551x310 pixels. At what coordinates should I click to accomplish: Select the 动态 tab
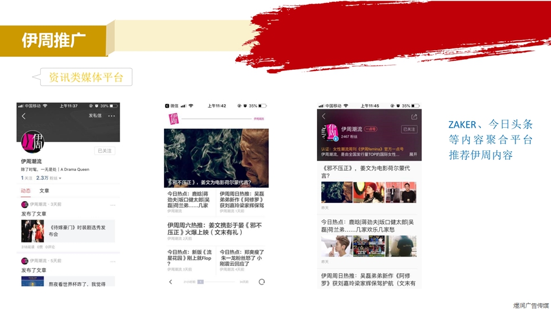point(25,191)
